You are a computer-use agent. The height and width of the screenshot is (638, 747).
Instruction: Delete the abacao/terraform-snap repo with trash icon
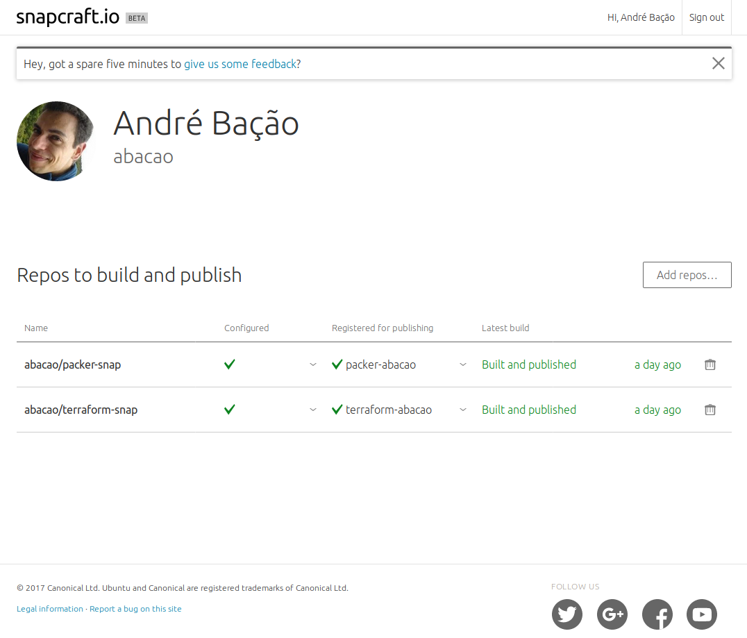pos(710,410)
